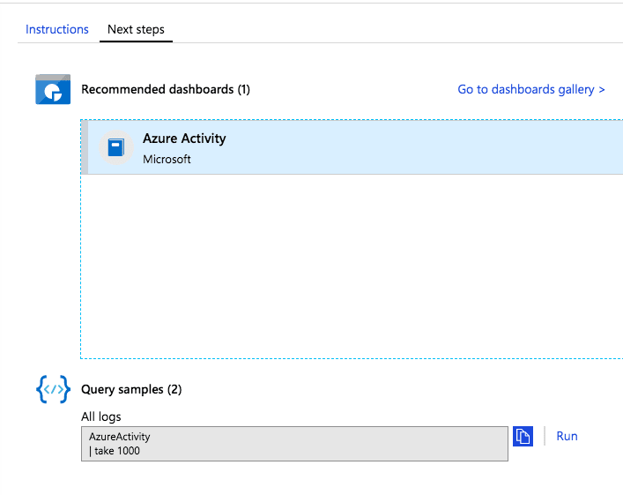
Task: Click the Recommended dashboards chart icon
Action: [x=53, y=89]
